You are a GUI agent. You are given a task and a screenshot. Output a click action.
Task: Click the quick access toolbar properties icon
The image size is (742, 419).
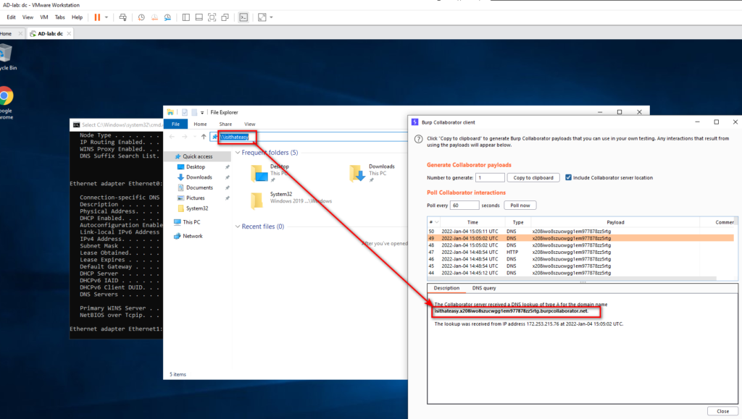pyautogui.click(x=185, y=112)
